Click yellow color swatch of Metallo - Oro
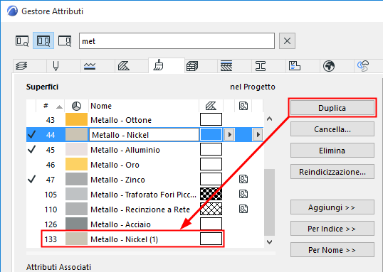 tap(76, 164)
